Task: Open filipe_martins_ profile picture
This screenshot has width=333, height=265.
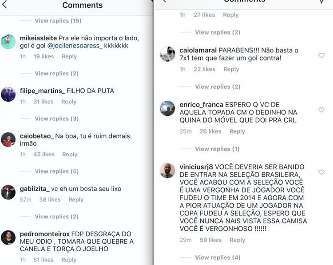Action: pos(8,94)
